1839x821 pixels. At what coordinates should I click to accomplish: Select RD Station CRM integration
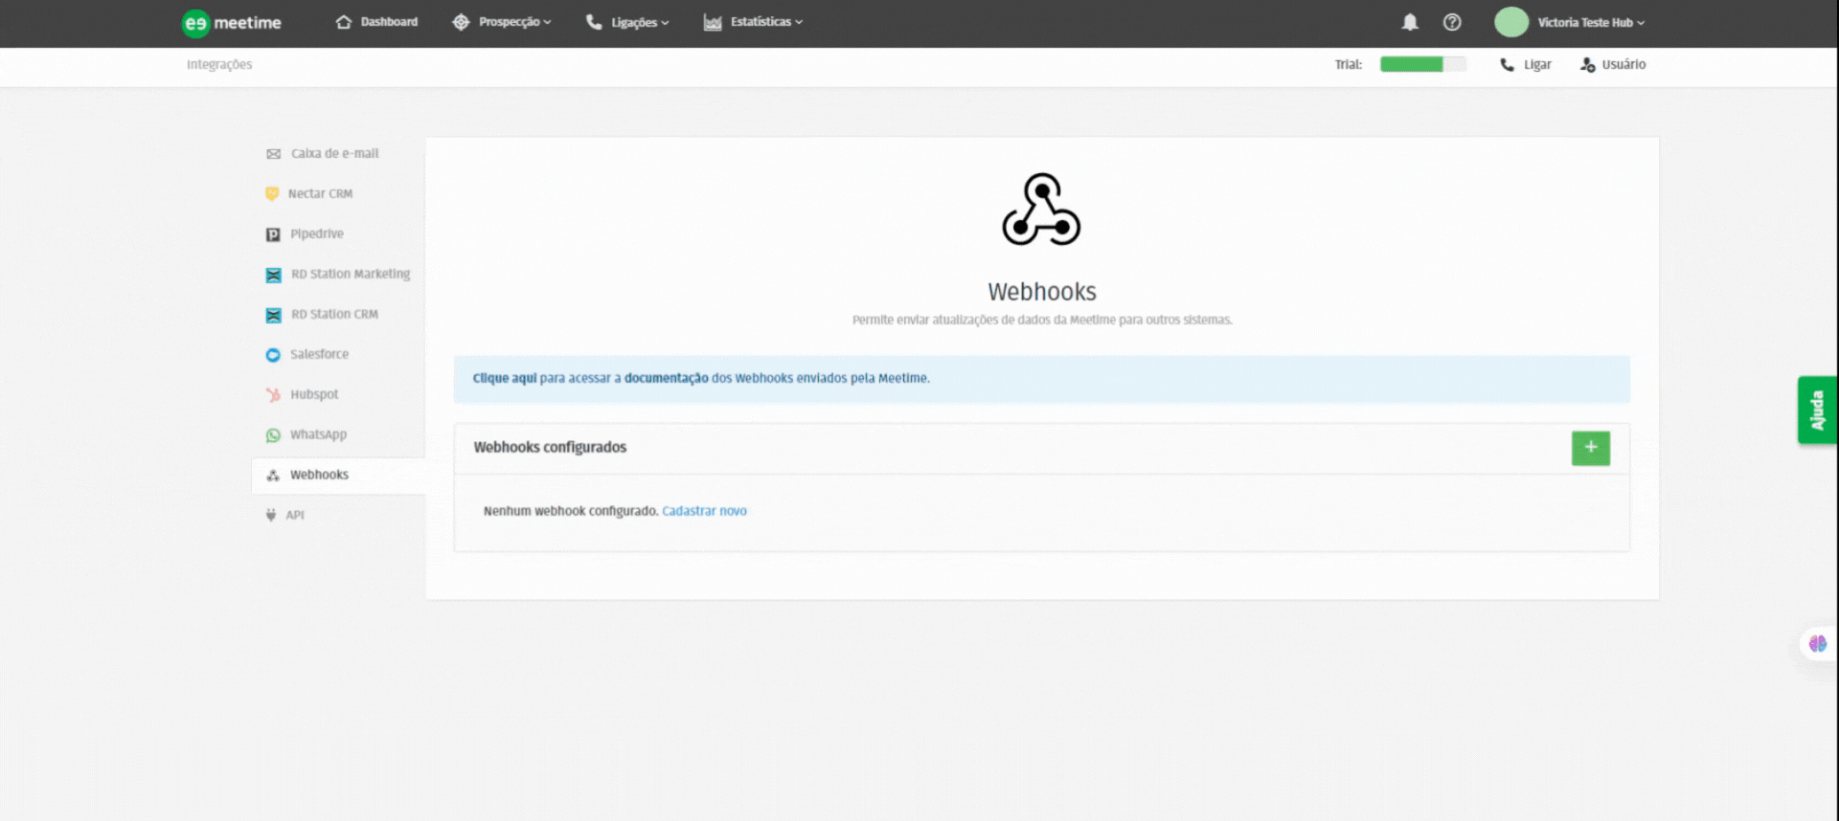click(x=334, y=315)
